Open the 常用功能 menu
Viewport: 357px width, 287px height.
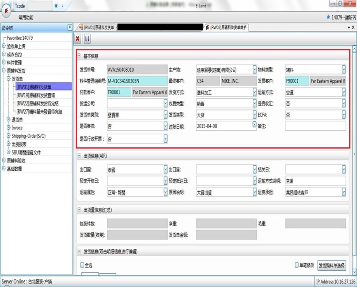click(x=26, y=17)
